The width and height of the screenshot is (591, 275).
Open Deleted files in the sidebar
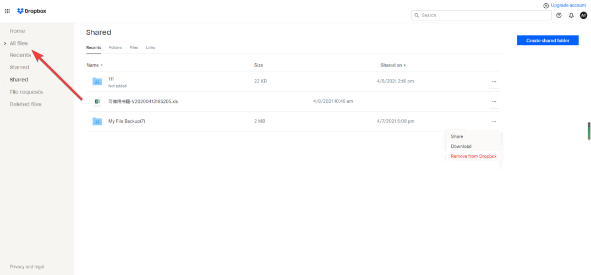coord(26,104)
